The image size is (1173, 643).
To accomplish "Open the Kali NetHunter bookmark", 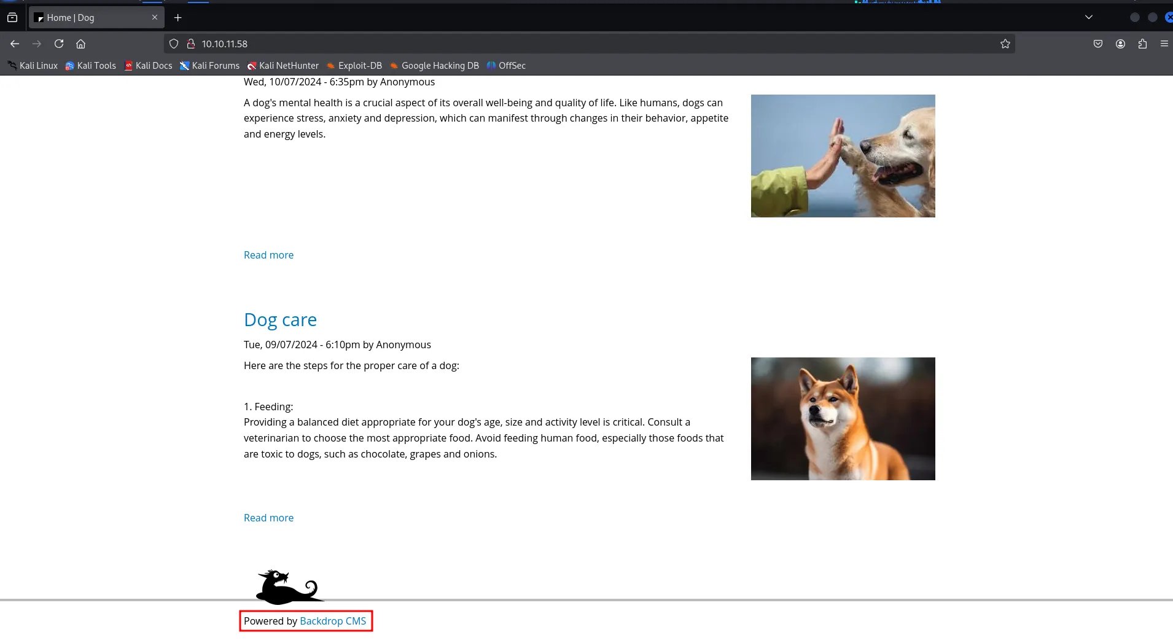I will click(x=283, y=66).
